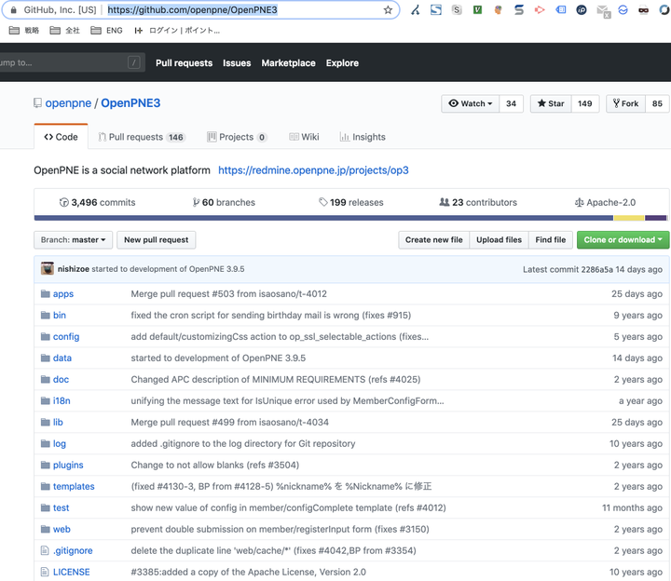This screenshot has width=671, height=581.
Task: Open global Pull requests in header
Action: (184, 62)
